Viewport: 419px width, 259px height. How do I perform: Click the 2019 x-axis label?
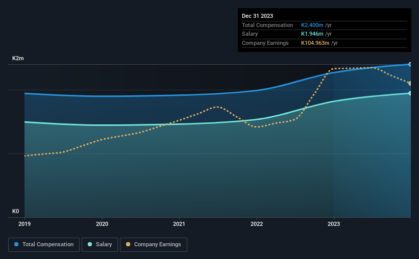24,224
